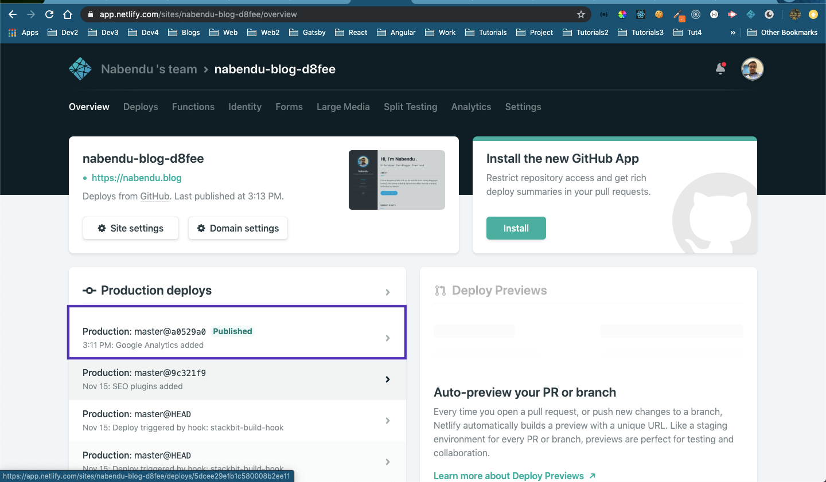Go to the Forms tab
Viewport: 826px width, 482px height.
pyautogui.click(x=289, y=107)
